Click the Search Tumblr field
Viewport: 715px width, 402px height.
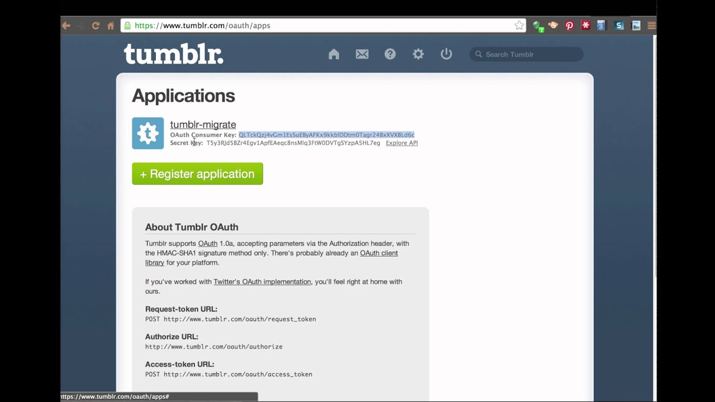pyautogui.click(x=526, y=54)
